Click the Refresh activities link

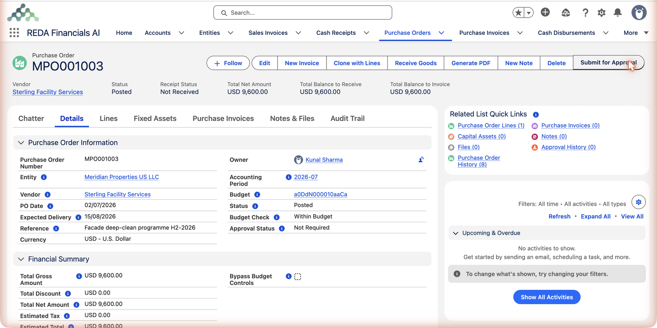[x=559, y=216]
